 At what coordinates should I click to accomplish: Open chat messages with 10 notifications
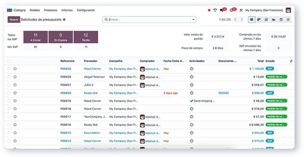point(222,10)
